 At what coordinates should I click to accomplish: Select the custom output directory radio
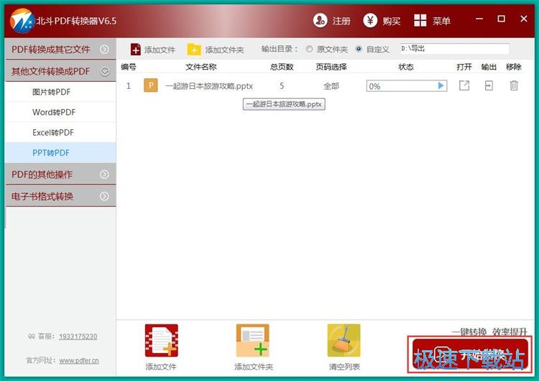coord(359,49)
